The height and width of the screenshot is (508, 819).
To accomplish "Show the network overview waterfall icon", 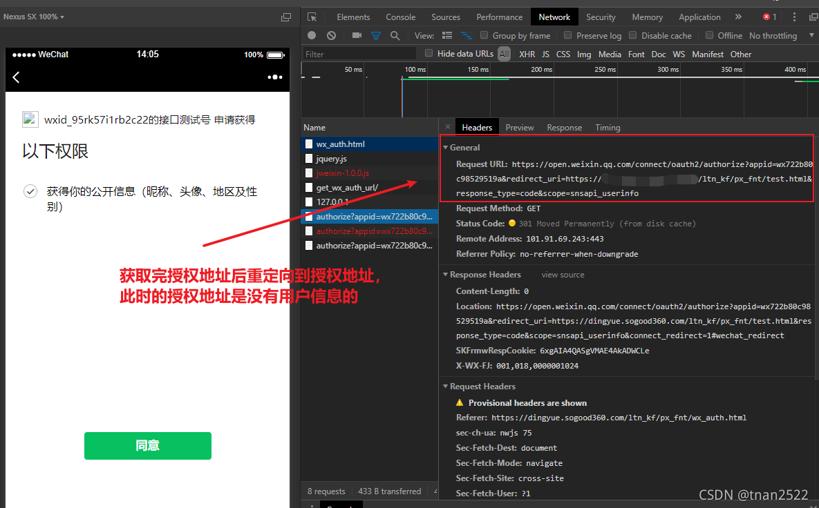I will pyautogui.click(x=467, y=35).
